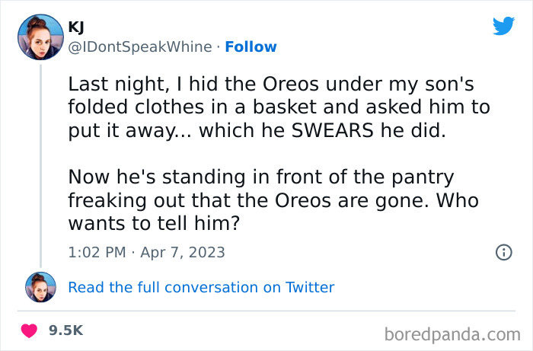
Task: Click the small avatar beside the conversation link
Action: click(40, 287)
